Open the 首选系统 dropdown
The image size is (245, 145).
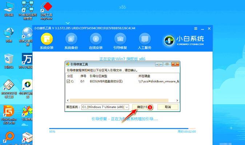[105, 107]
